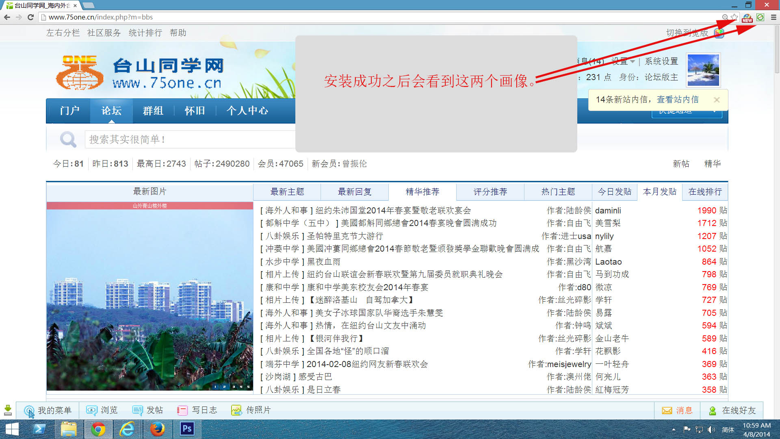Open 我的菜单 in bottom toolbar
The image size is (780, 439).
(47, 411)
